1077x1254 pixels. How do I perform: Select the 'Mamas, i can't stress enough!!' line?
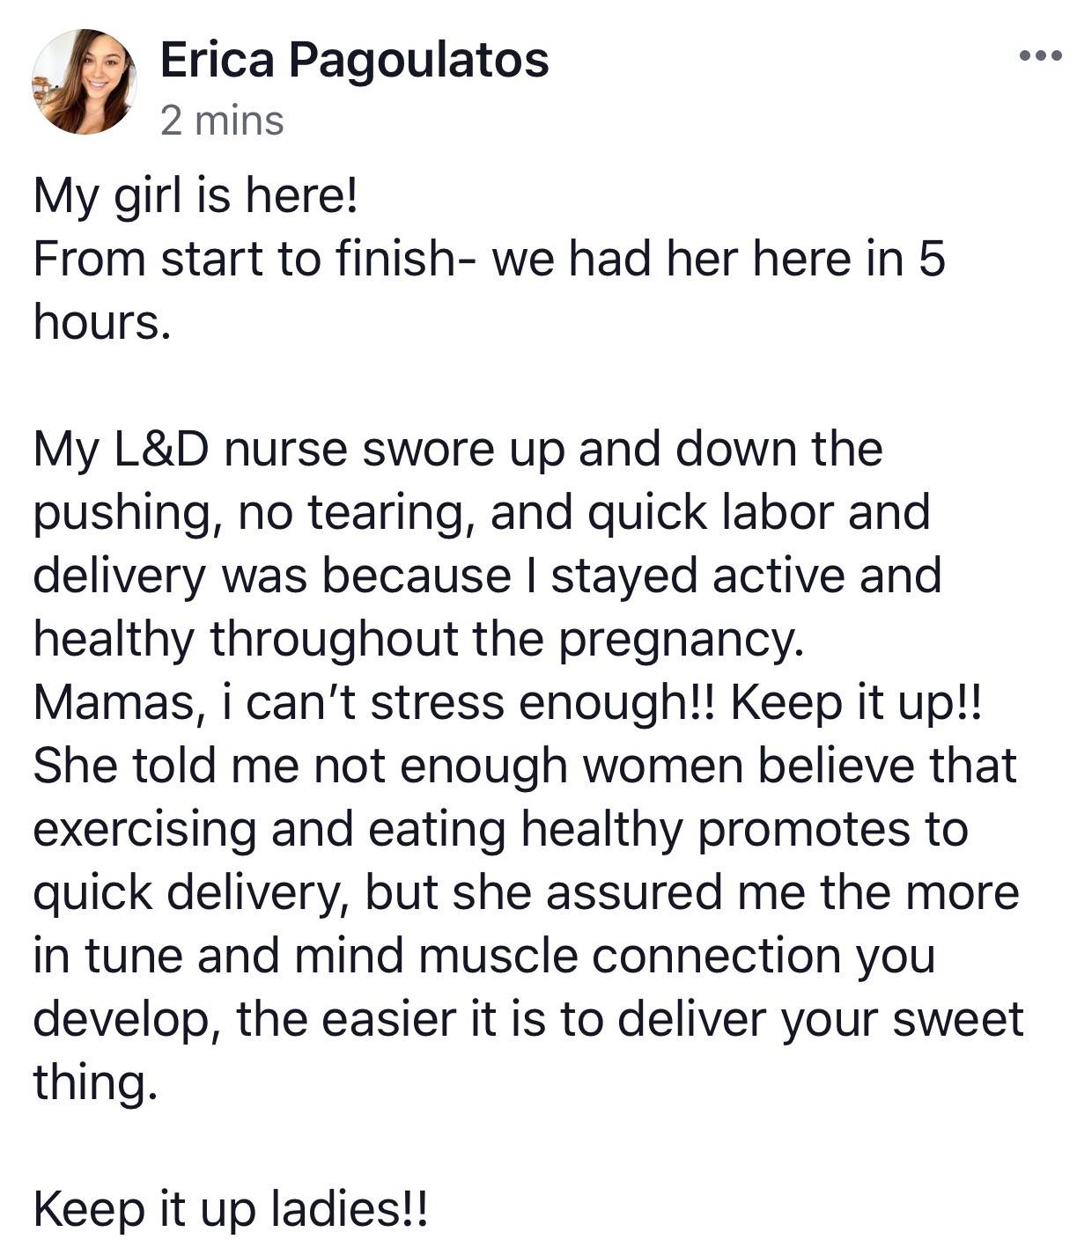(x=376, y=704)
